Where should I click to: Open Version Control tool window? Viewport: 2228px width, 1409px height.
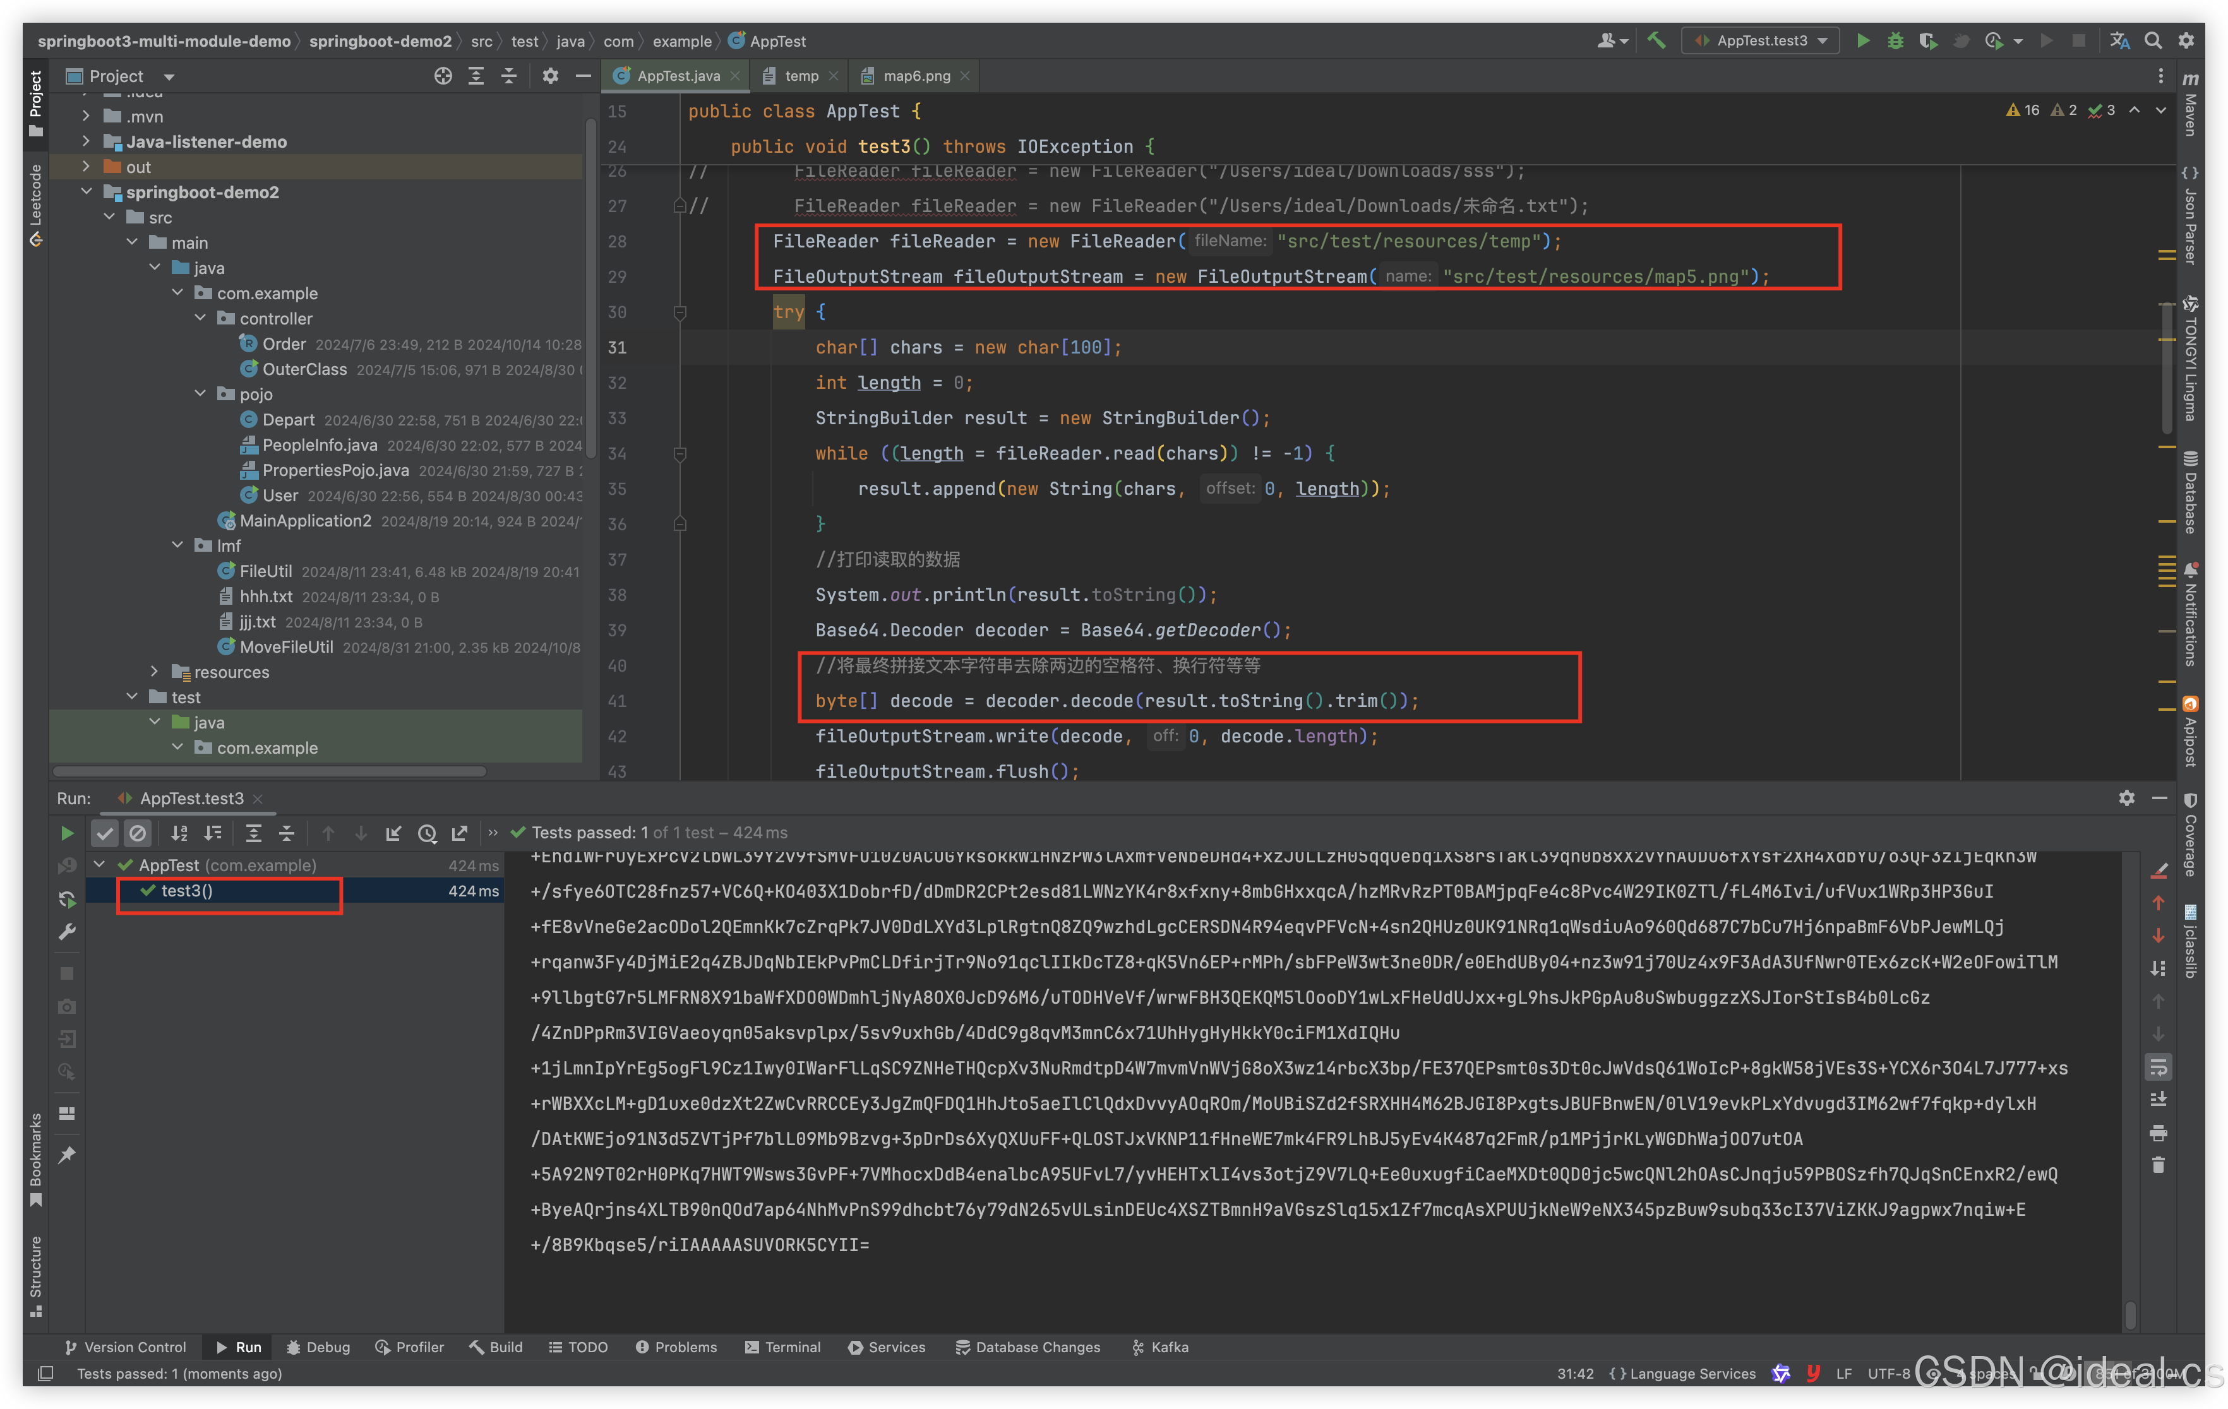[x=125, y=1347]
